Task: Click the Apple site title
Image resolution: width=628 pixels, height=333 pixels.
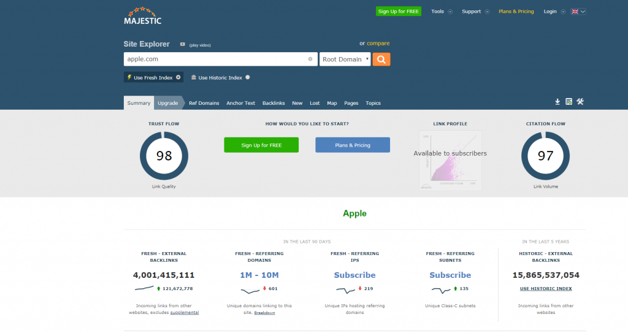Action: 355,213
